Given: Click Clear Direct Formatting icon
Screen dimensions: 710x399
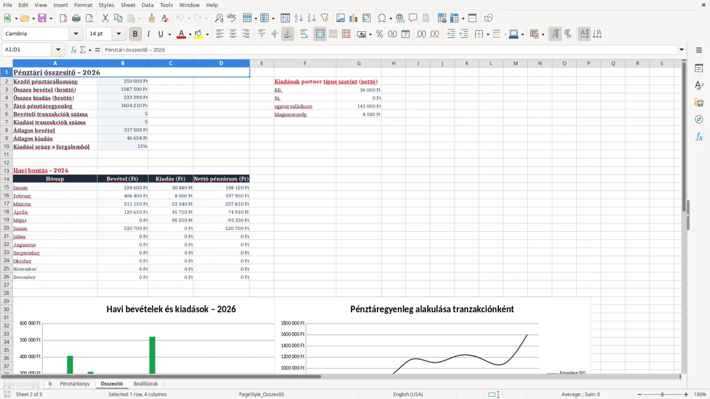Looking at the screenshot, I should (x=164, y=18).
